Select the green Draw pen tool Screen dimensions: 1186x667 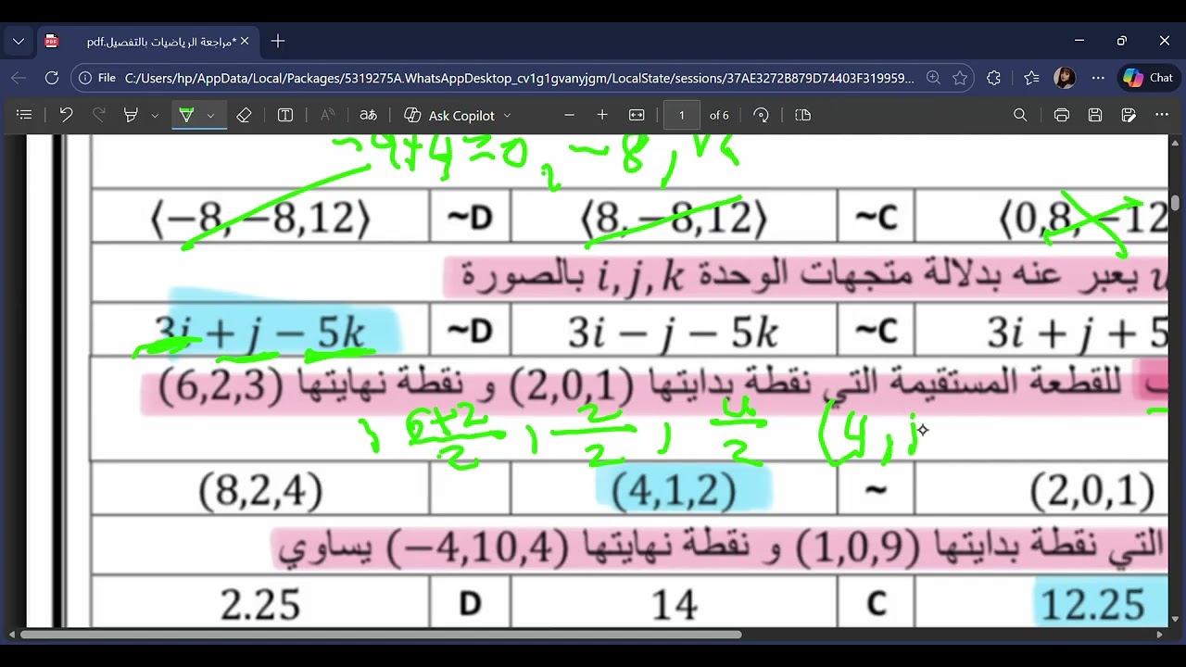point(186,115)
